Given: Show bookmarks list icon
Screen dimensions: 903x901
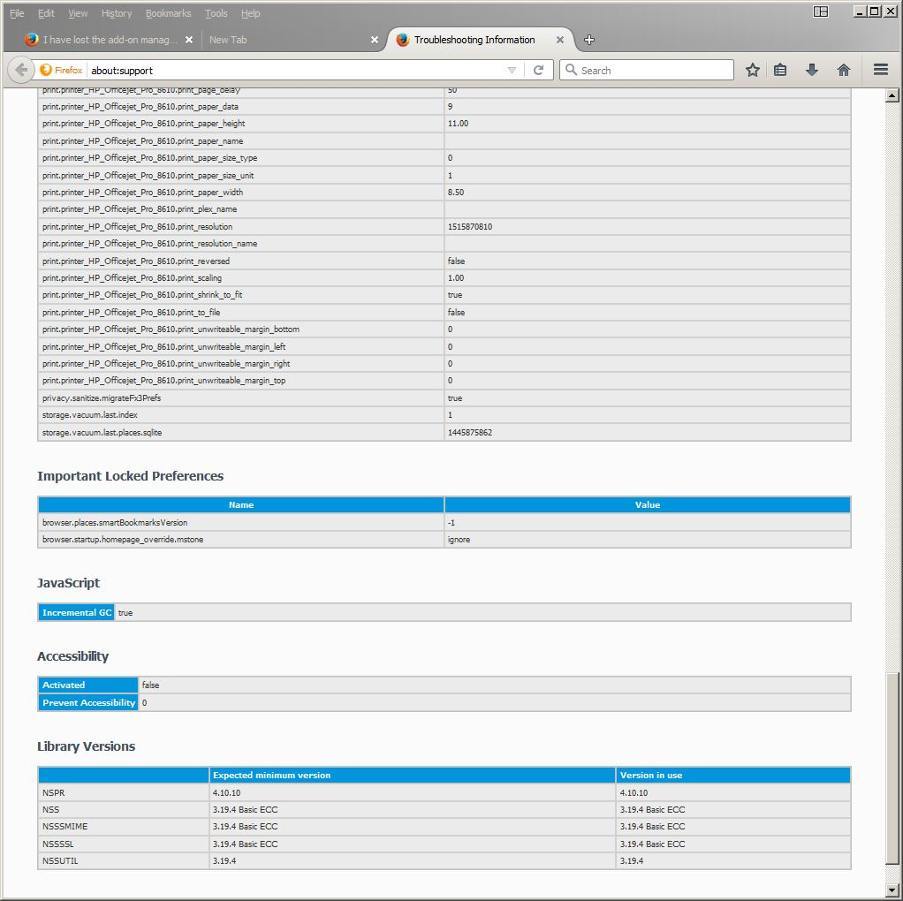Looking at the screenshot, I should pos(780,70).
